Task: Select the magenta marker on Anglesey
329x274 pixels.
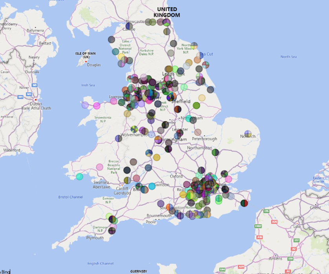Action: [x=97, y=105]
